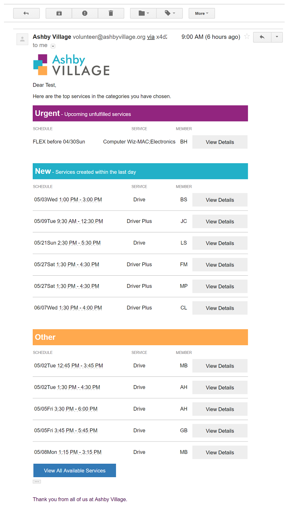291x511 pixels.
Task: Expand reply options dropdown arrow
Action: click(277, 37)
